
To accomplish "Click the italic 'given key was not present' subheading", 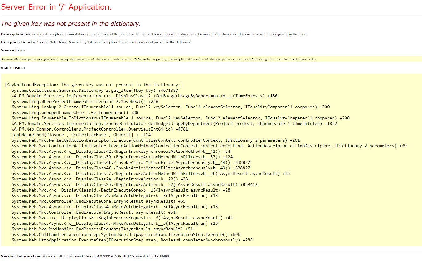I will coord(71,24).
